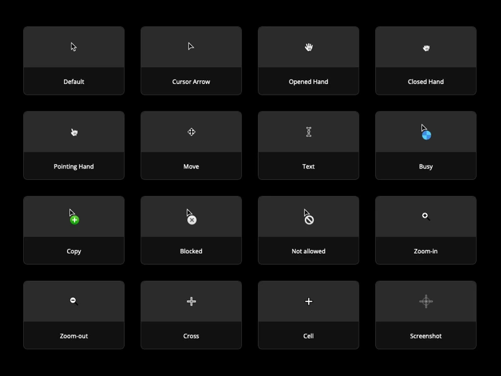Click the Zoom-out magnifier icon
Viewport: 501px width, 376px height.
coord(74,301)
